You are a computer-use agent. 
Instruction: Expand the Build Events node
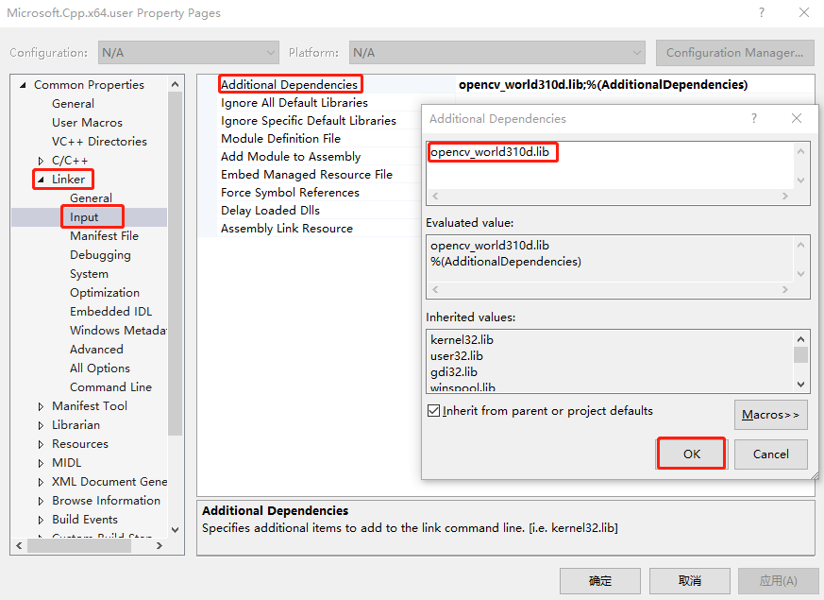click(x=41, y=520)
